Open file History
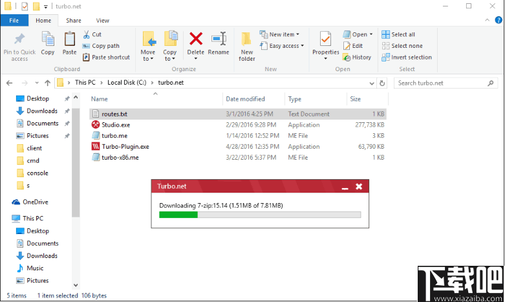The image size is (505, 302). tap(357, 58)
